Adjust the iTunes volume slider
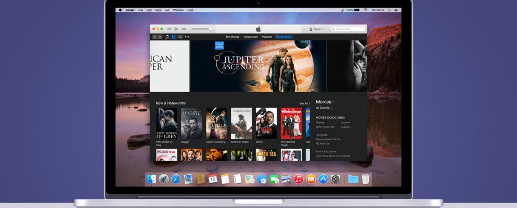 click(x=201, y=29)
